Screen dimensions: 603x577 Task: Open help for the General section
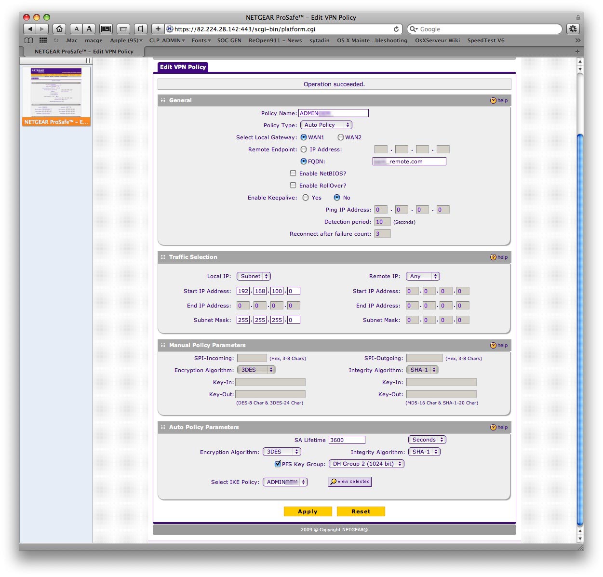pos(499,100)
